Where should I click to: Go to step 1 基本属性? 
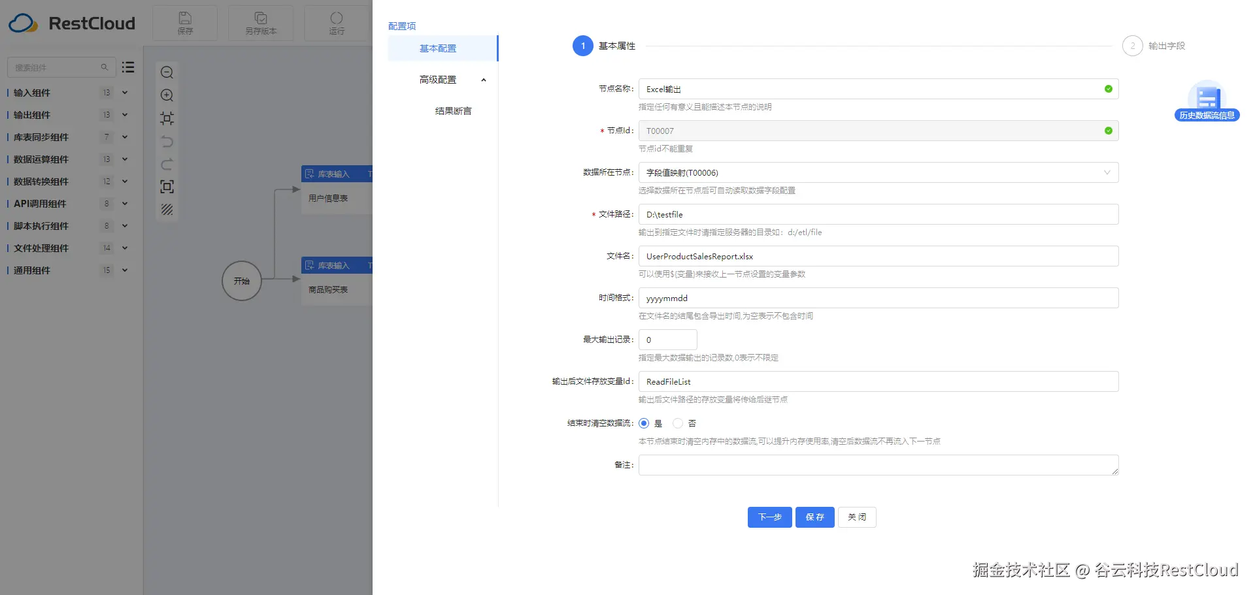tap(604, 46)
